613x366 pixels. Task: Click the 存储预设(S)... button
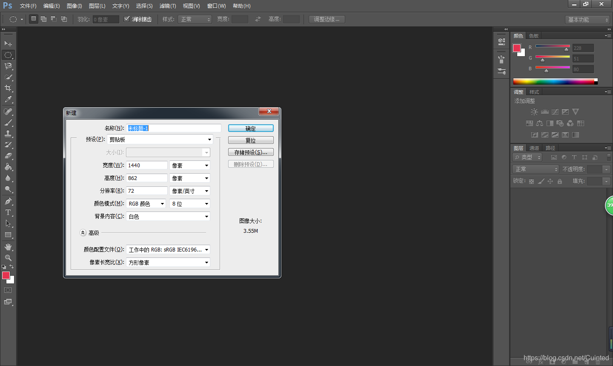[x=251, y=152]
